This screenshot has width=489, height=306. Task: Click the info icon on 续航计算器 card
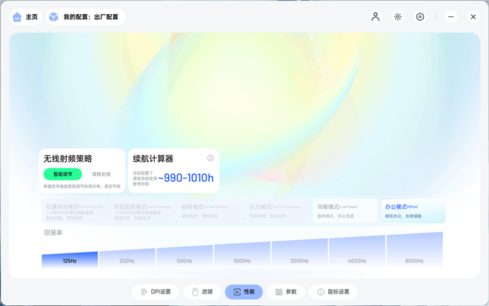click(210, 158)
